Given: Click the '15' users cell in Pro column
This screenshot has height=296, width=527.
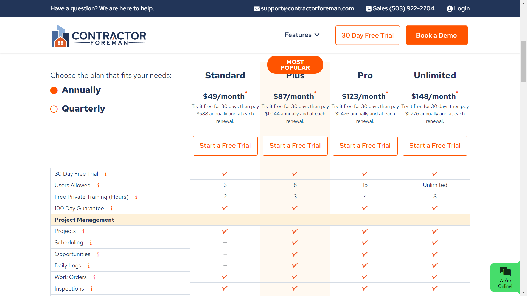Looking at the screenshot, I should point(365,185).
